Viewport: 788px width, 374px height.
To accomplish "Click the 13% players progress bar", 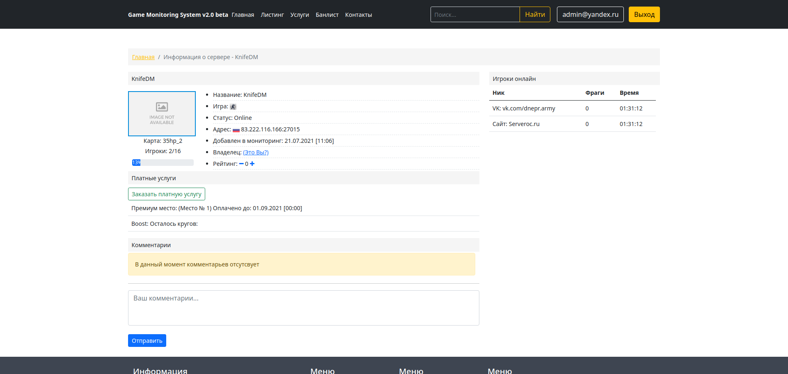I will point(163,163).
